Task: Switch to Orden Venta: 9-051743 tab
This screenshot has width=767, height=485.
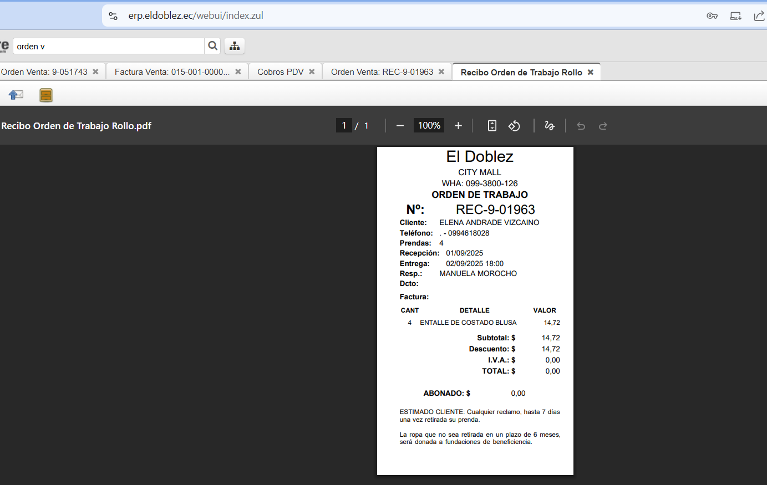Action: pos(44,72)
